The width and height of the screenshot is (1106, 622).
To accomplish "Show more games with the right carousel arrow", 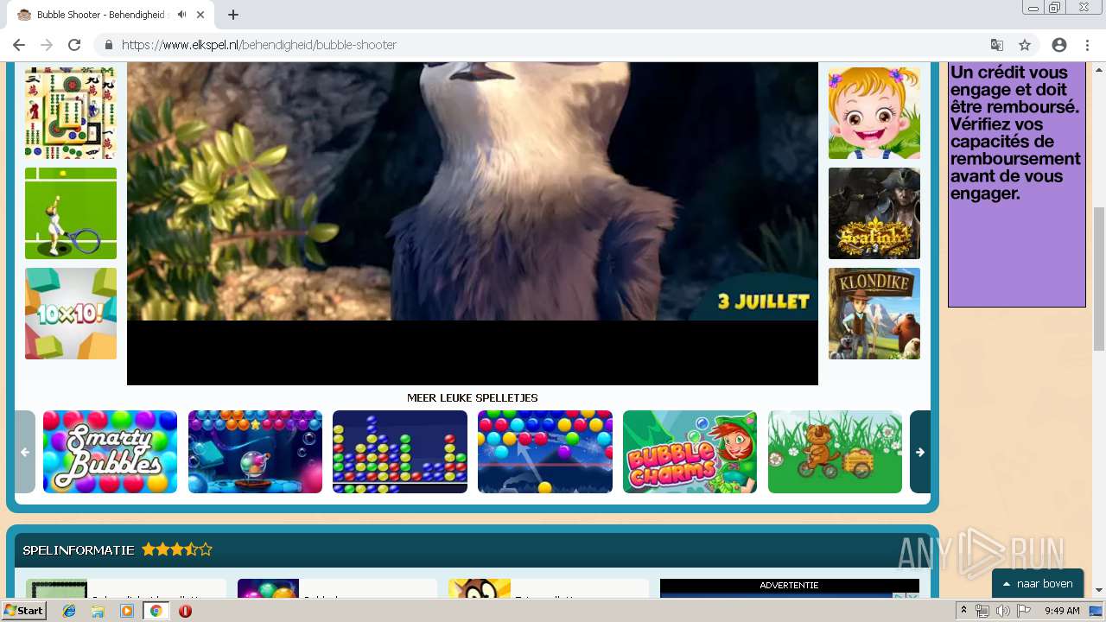I will pos(920,452).
